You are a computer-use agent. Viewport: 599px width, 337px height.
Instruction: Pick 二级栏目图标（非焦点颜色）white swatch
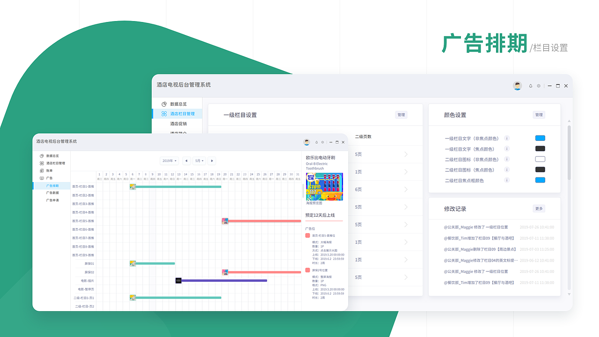540,159
